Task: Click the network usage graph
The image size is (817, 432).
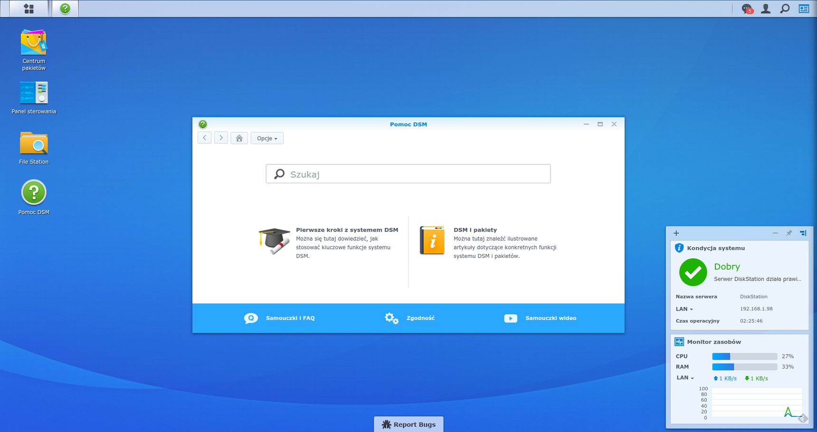Action: 757,403
